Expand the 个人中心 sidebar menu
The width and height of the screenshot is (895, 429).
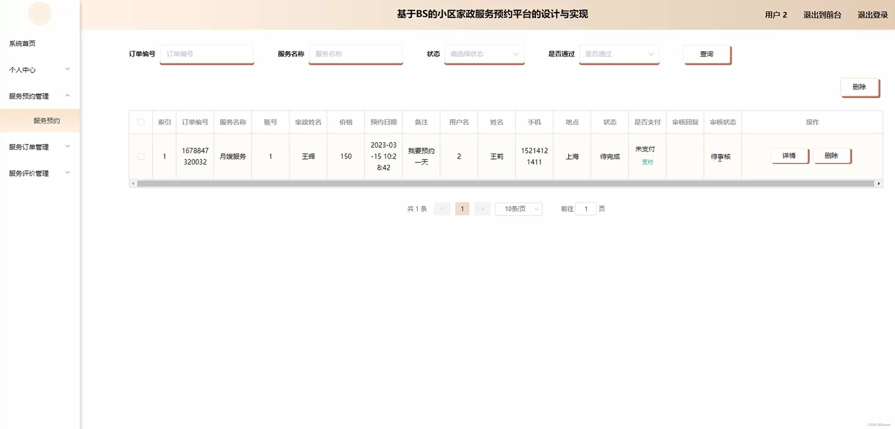[40, 70]
